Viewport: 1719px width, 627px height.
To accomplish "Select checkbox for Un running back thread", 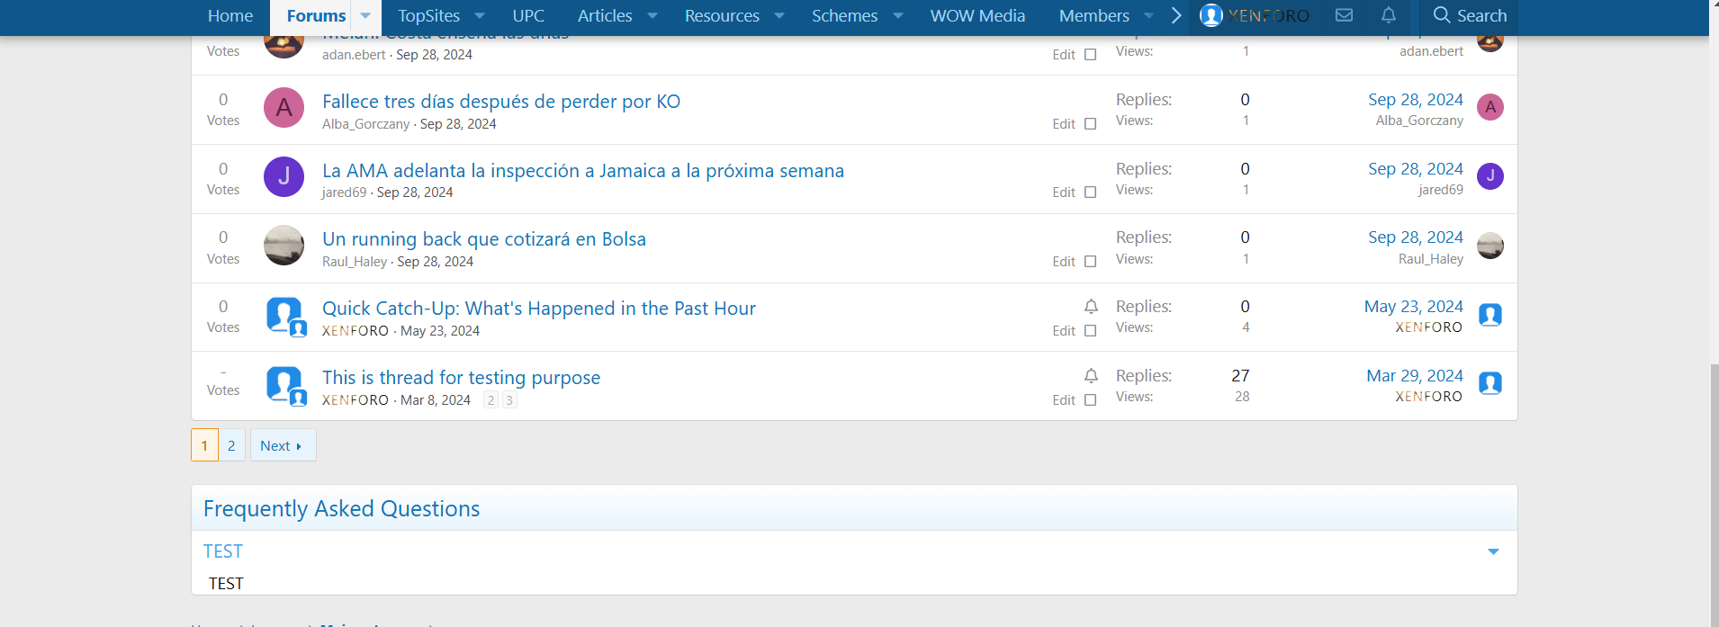I will (x=1091, y=262).
